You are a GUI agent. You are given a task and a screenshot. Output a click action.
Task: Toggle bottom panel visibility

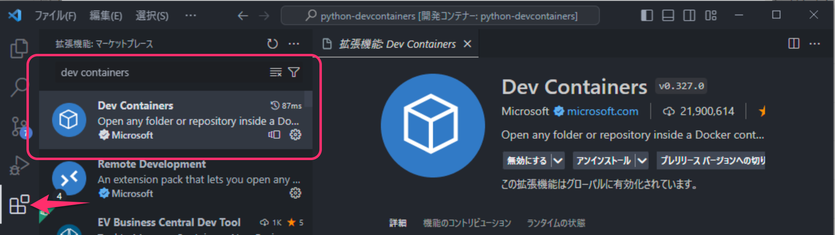(x=668, y=15)
